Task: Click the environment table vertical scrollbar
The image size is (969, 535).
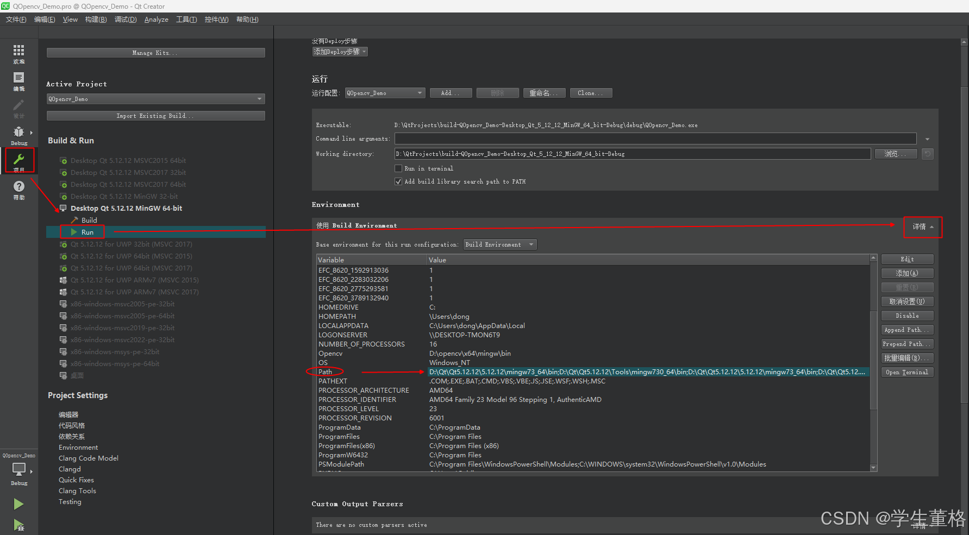Action: pyautogui.click(x=873, y=361)
